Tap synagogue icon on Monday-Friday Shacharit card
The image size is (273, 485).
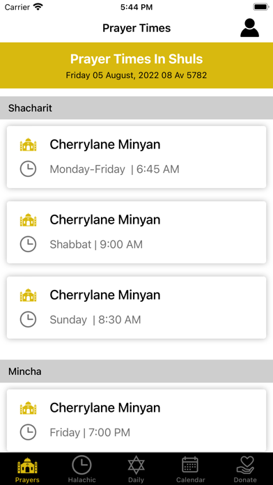point(28,144)
